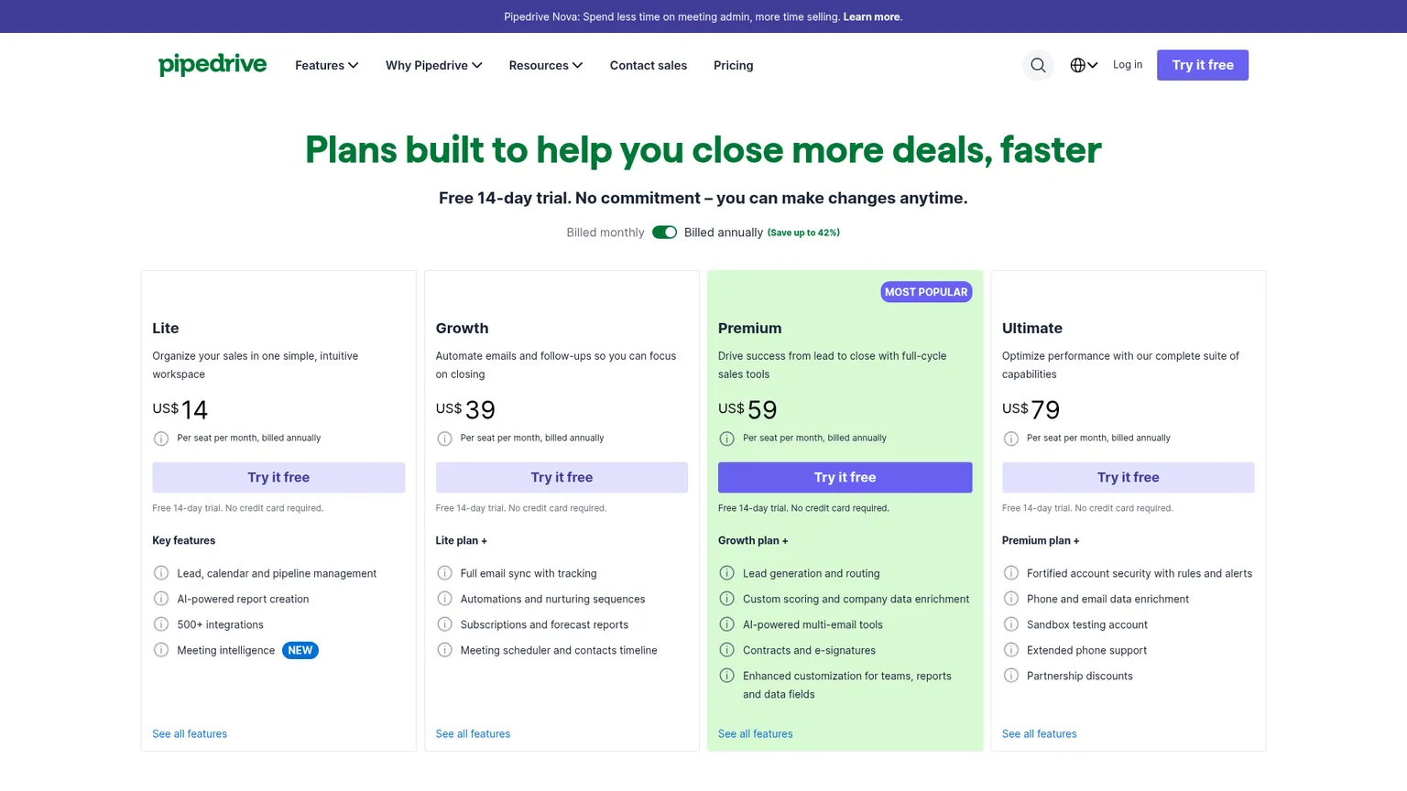Image resolution: width=1407 pixels, height=791 pixels.
Task: Info icon for Full email sync with tracking
Action: [444, 573]
